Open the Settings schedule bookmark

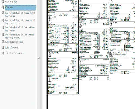14,42
